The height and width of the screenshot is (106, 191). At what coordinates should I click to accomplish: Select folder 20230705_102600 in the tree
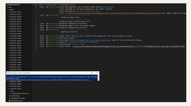pos(16,33)
